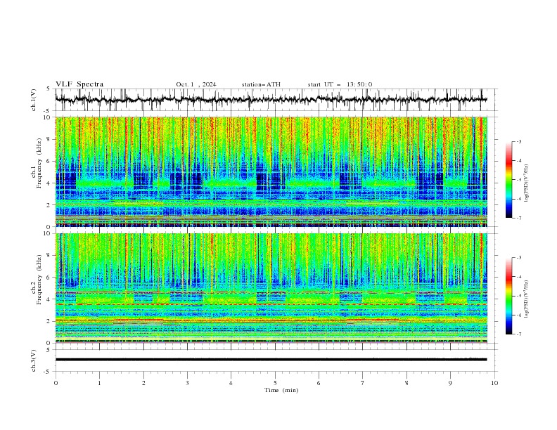The width and height of the screenshot is (557, 430).
Task: Click the date 'Oct. 1 , 2024' in header
Action: (x=196, y=84)
